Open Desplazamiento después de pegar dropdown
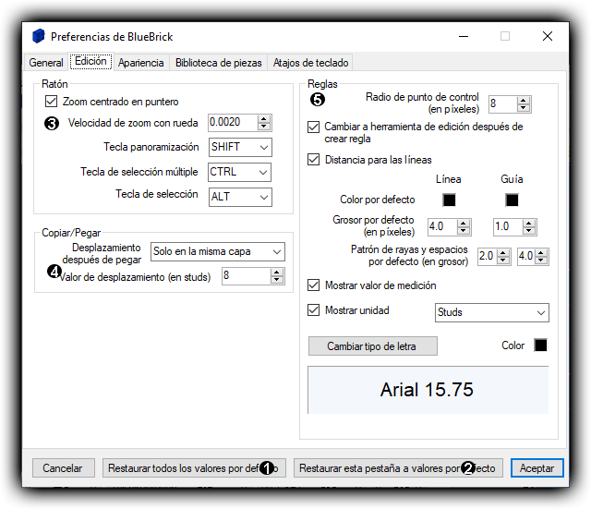 coord(218,251)
